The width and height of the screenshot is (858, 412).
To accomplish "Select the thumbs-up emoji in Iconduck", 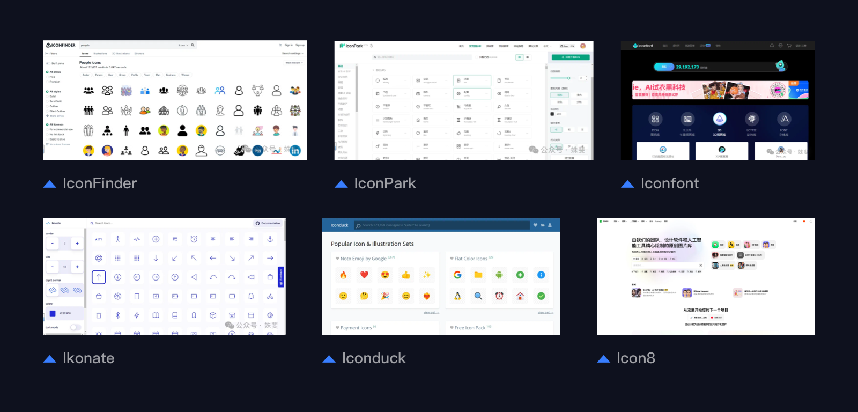I will (x=406, y=275).
